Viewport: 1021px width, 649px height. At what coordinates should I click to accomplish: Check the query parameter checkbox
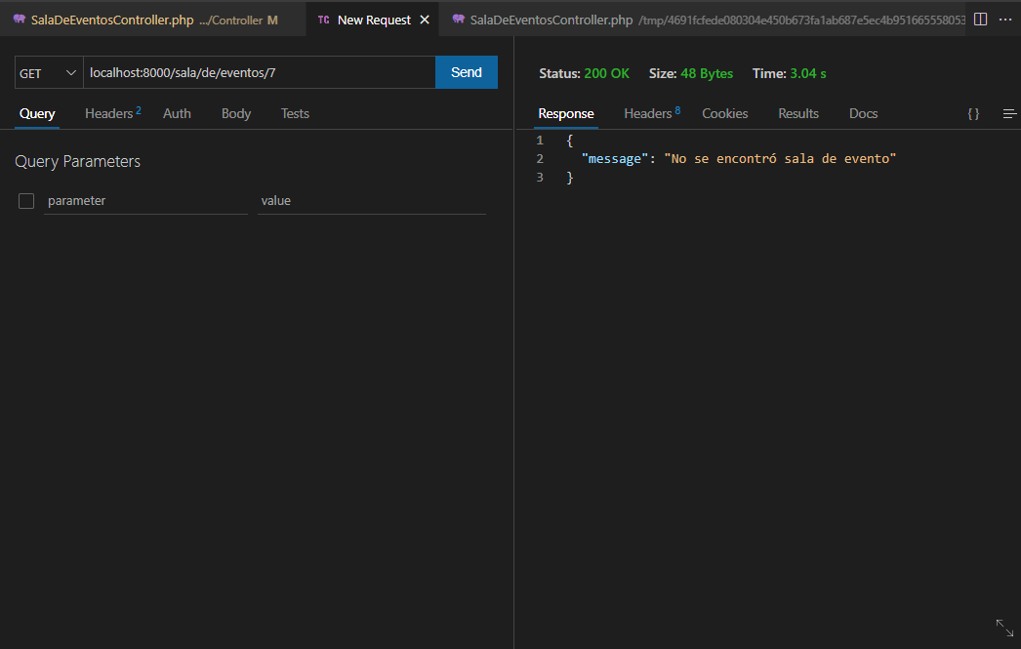(x=25, y=200)
